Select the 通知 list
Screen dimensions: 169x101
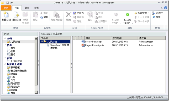coord(13,54)
